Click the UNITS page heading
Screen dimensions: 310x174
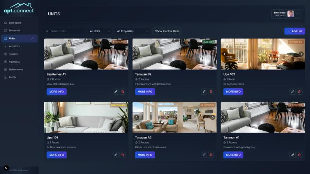tap(54, 14)
